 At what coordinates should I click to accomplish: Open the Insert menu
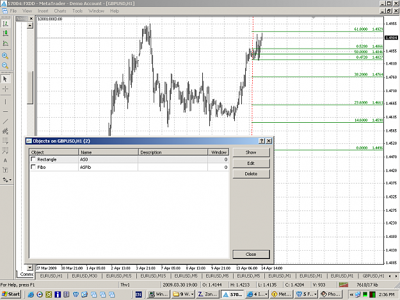click(x=43, y=11)
